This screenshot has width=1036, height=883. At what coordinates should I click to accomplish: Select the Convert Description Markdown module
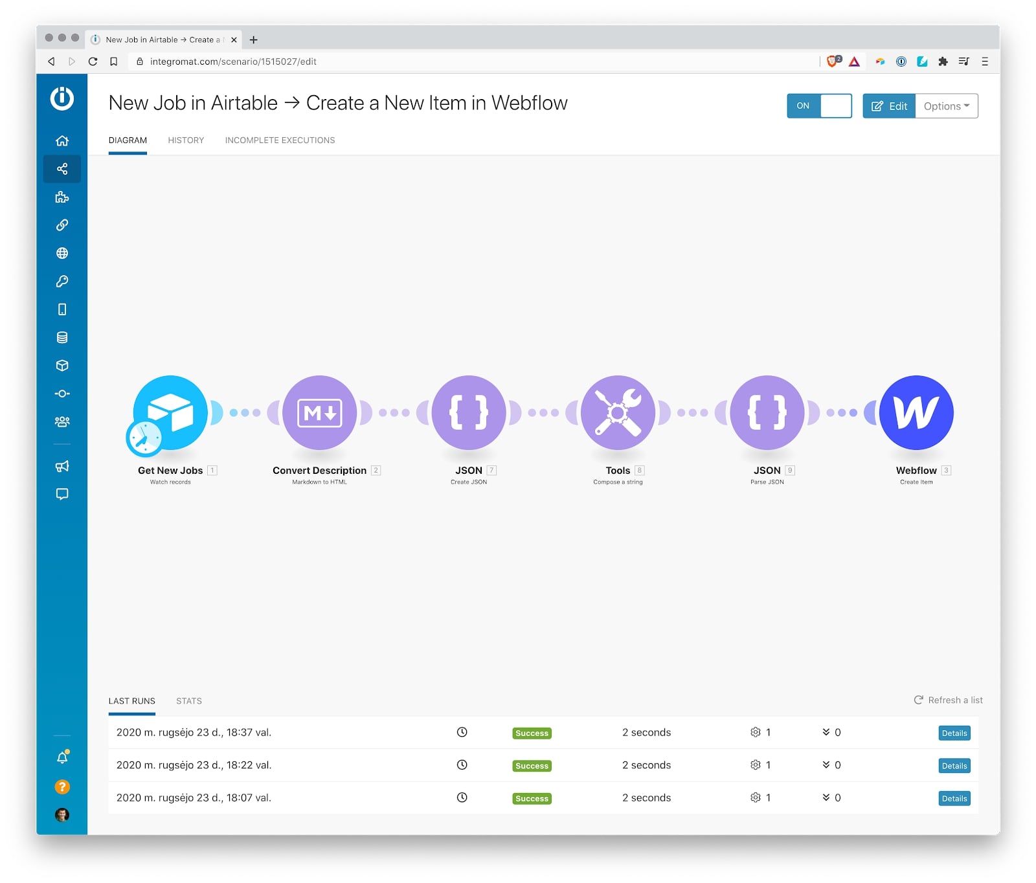320,412
